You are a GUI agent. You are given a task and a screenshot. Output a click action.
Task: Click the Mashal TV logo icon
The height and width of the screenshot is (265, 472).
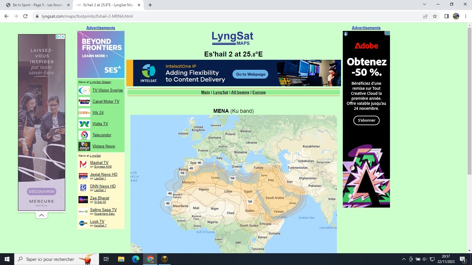click(83, 164)
